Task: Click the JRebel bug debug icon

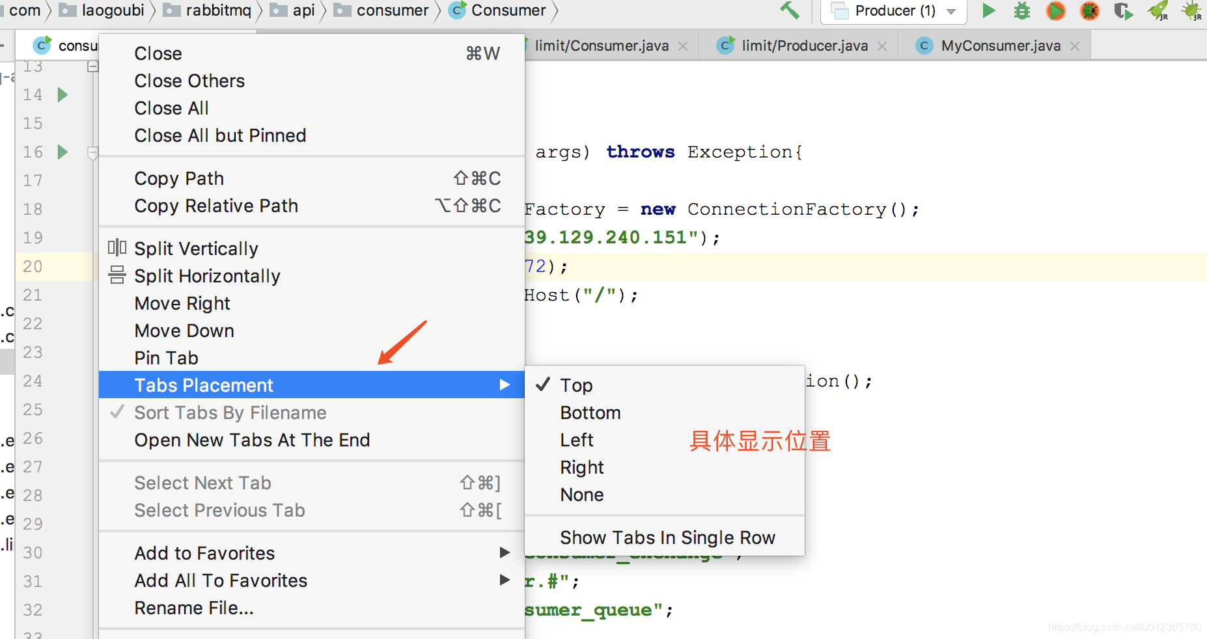Action: click(x=1193, y=11)
